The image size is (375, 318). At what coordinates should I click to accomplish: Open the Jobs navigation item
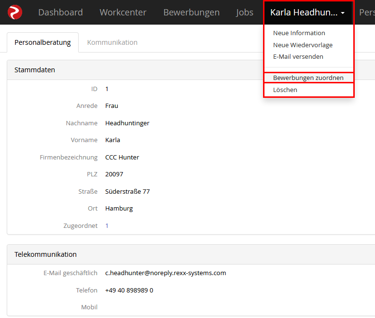pos(244,12)
